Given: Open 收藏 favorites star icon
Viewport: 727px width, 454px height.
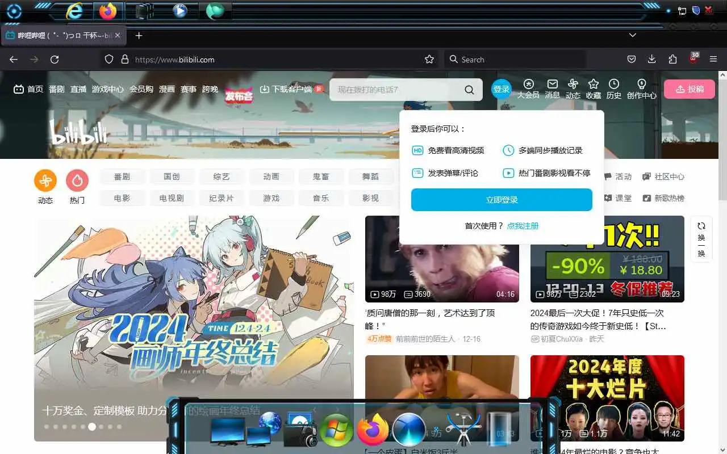Looking at the screenshot, I should pyautogui.click(x=594, y=89).
